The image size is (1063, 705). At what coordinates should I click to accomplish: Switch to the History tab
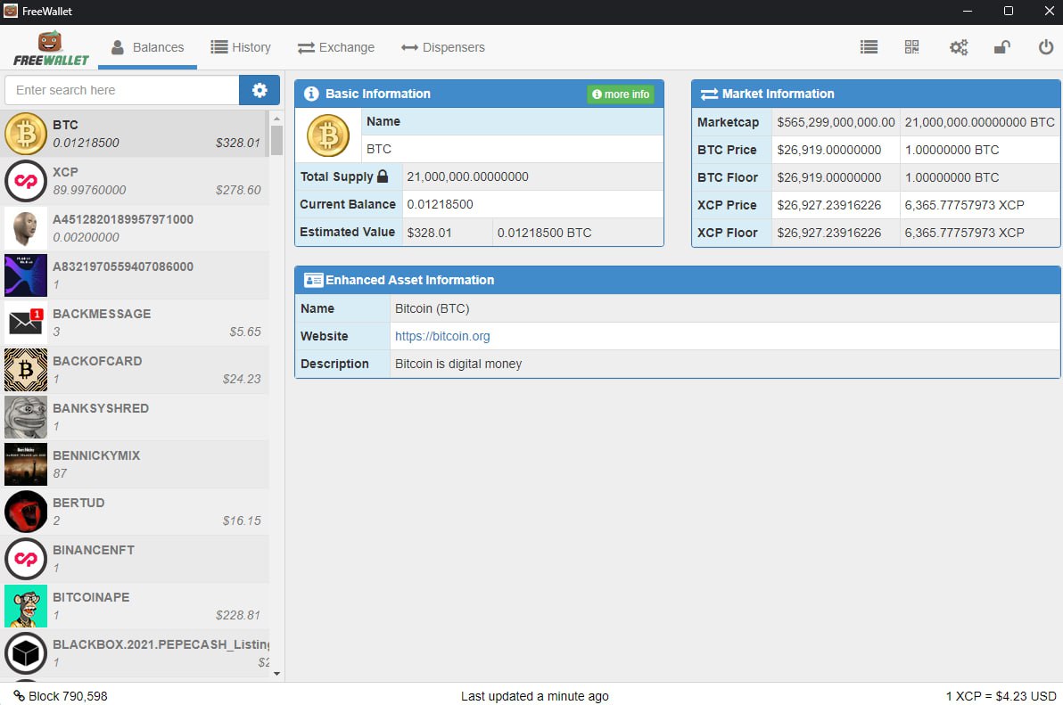click(x=241, y=47)
